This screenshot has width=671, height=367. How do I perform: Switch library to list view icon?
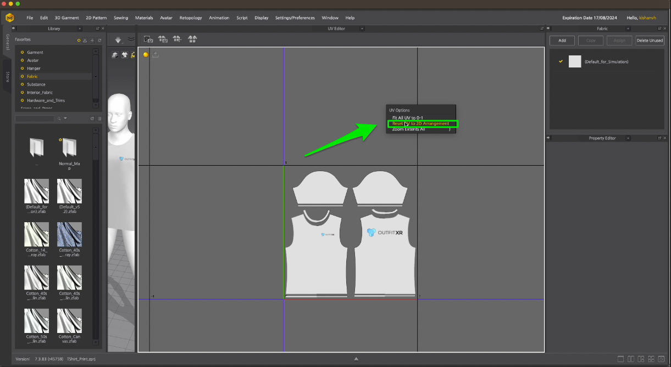point(99,118)
